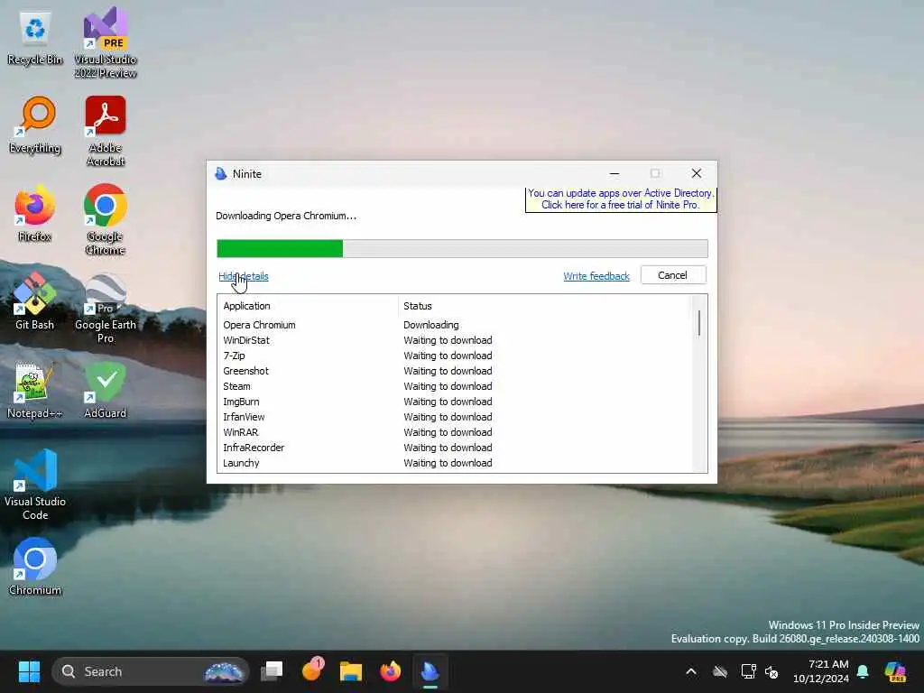Open the orange notification app in the taskbar
The image size is (924, 693).
coord(311,671)
